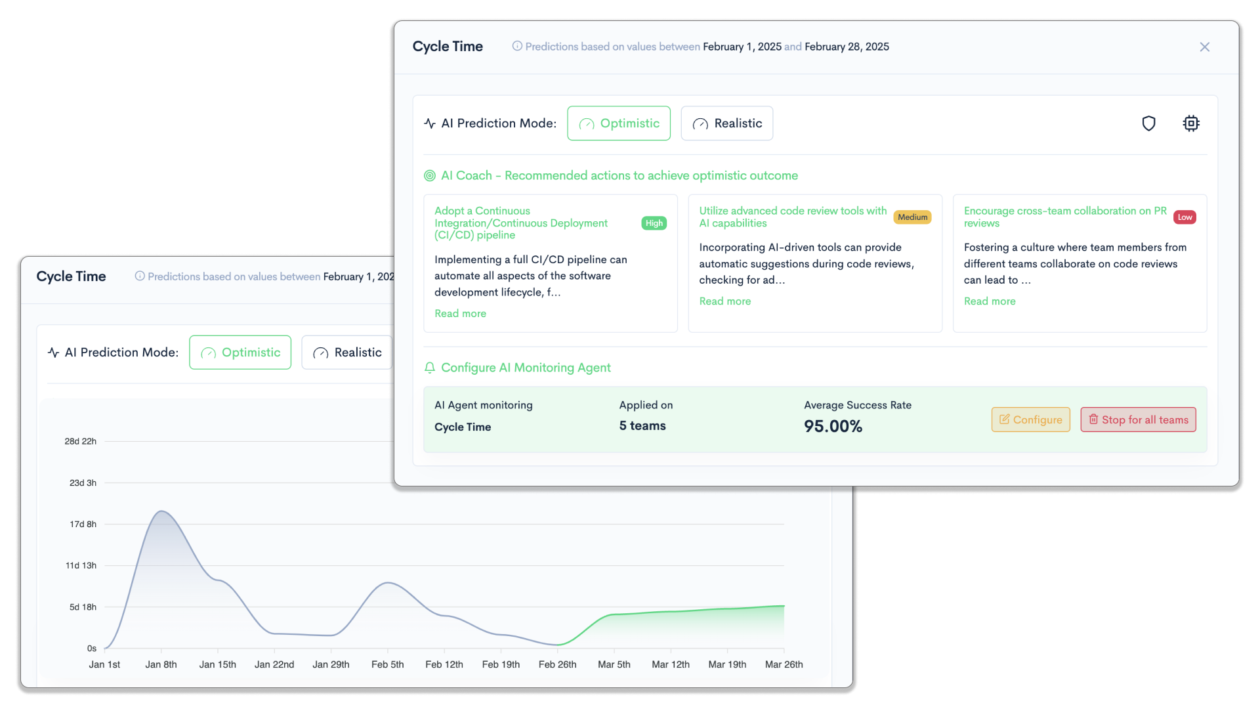Click the Jan 8th peak on the chart line
The image size is (1260, 709).
(161, 511)
